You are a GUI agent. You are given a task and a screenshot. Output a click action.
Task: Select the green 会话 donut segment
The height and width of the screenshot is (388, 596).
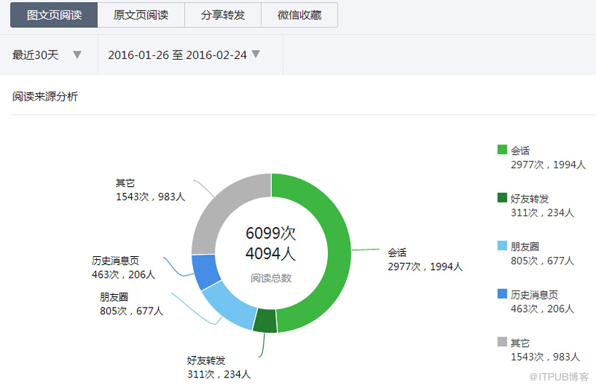pyautogui.click(x=338, y=251)
